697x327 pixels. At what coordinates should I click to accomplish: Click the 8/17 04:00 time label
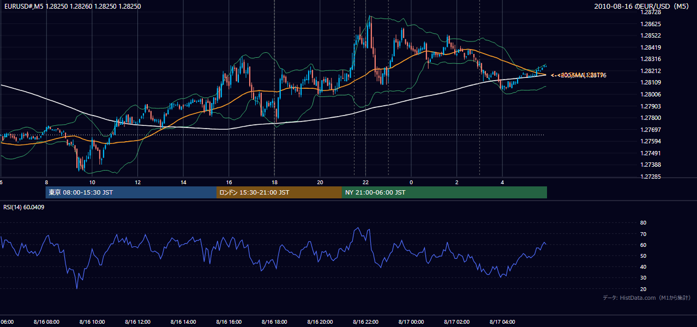click(x=502, y=322)
